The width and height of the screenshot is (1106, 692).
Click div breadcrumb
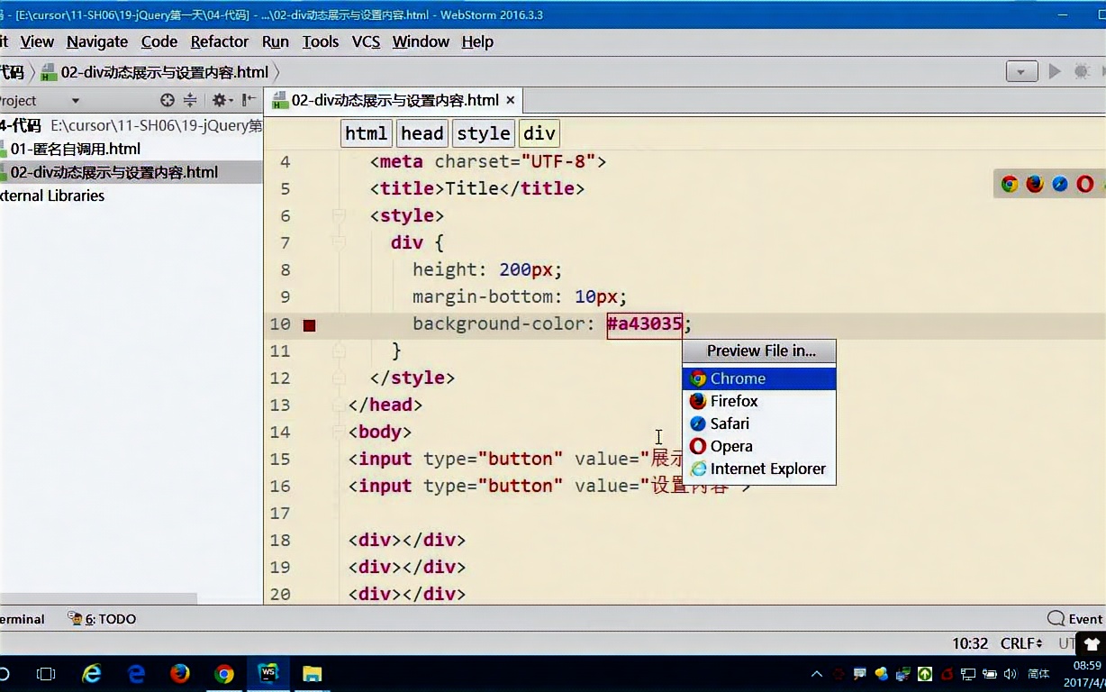coord(539,133)
